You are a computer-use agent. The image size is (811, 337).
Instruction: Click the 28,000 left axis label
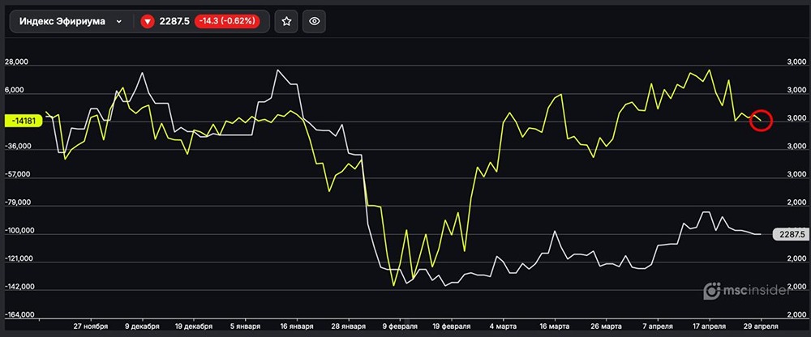point(16,62)
